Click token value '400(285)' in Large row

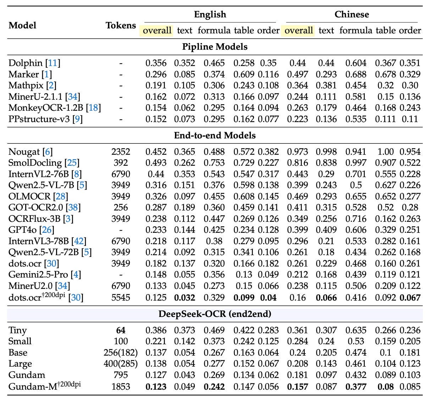121,364
